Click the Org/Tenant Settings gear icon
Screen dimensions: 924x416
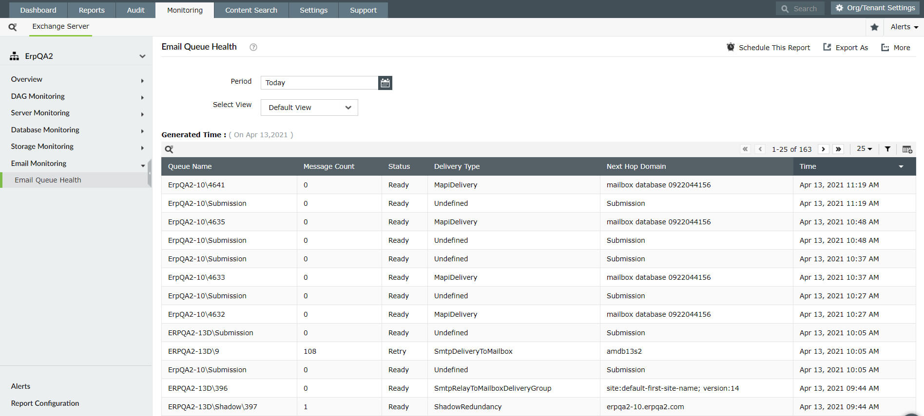click(839, 8)
